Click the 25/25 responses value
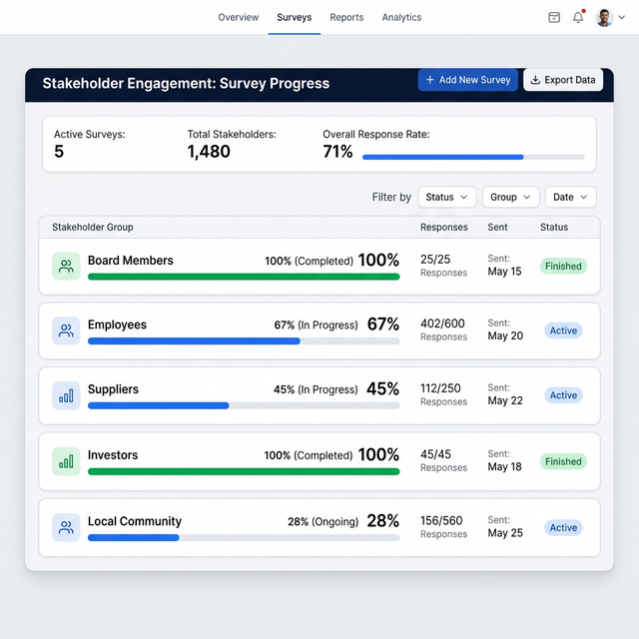Screen dimensions: 639x639 (435, 260)
